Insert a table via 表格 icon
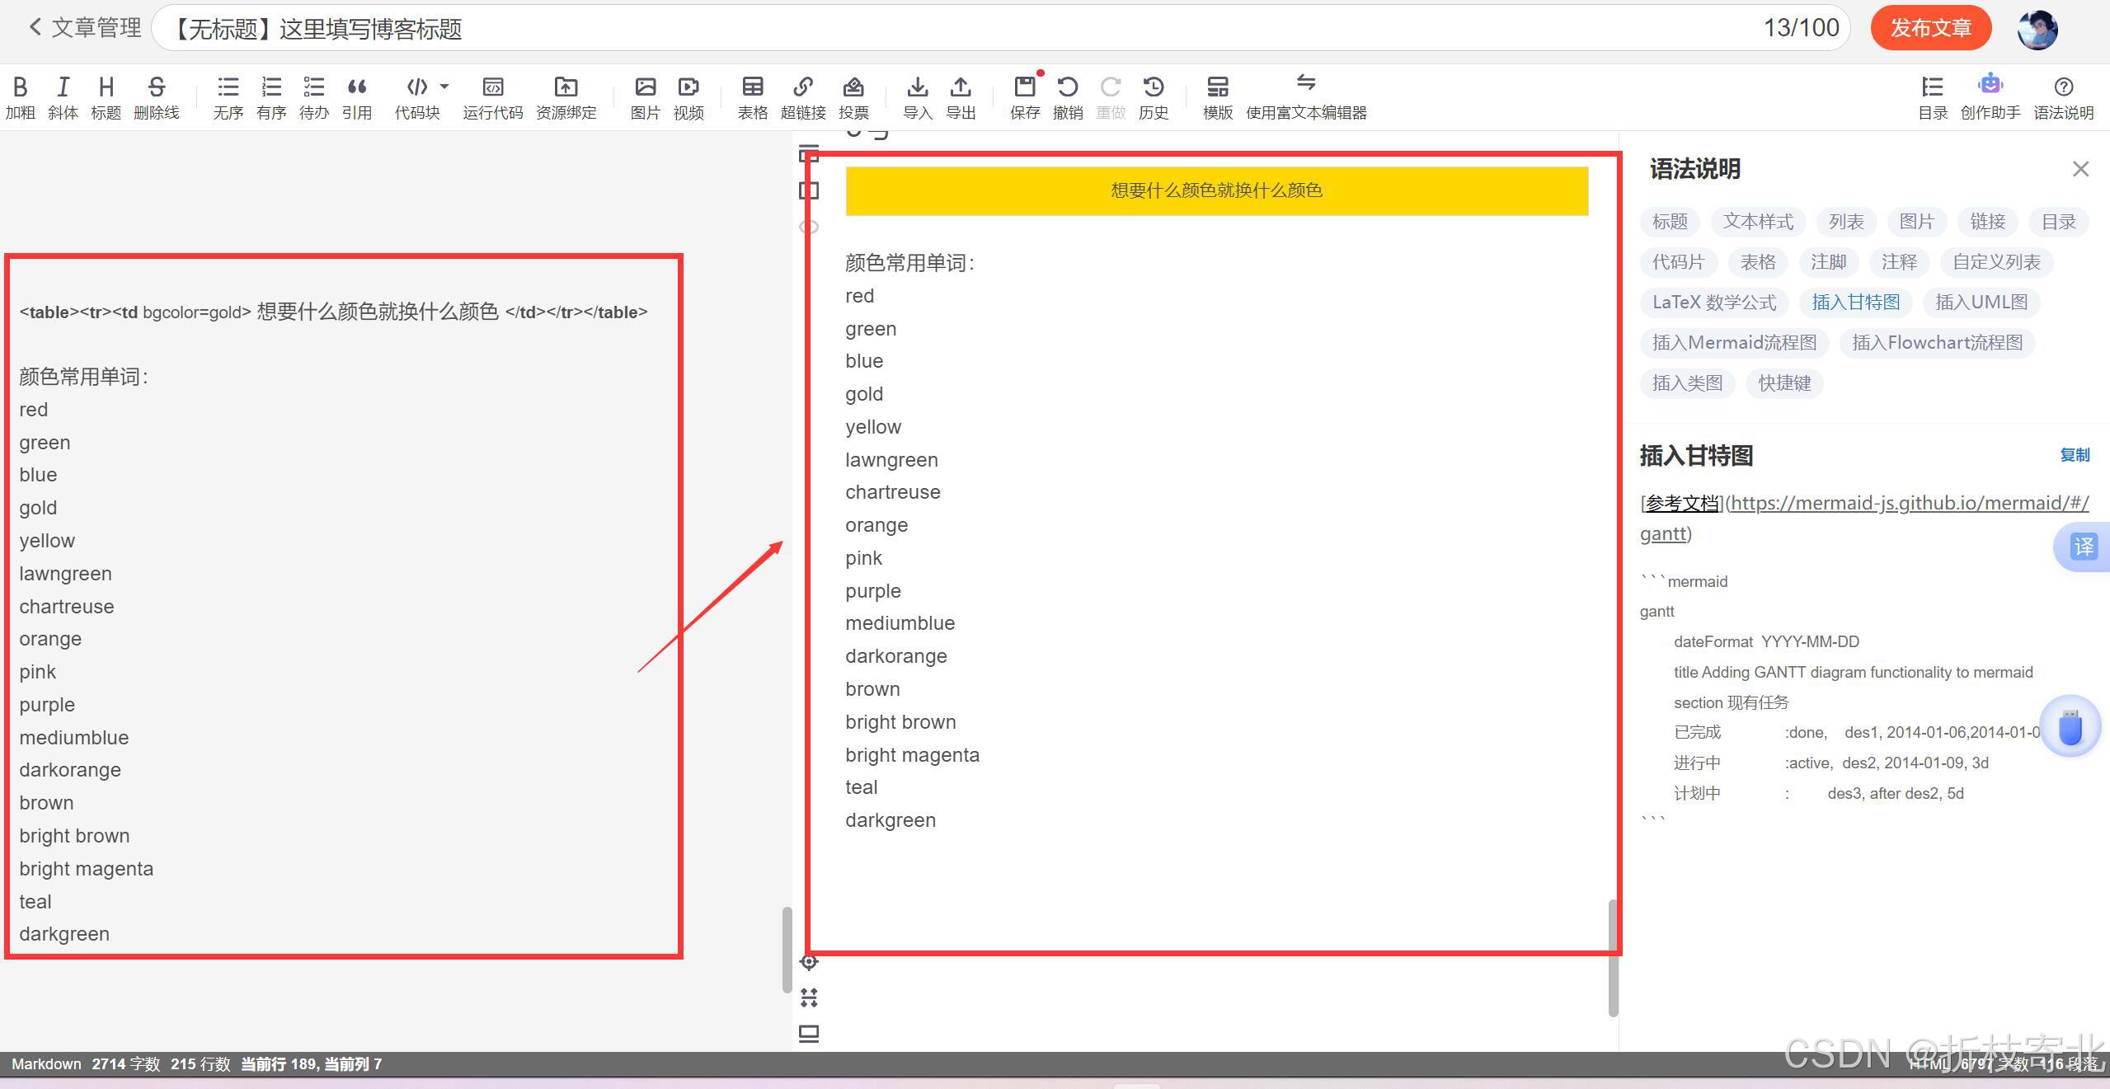The image size is (2110, 1089). [752, 87]
